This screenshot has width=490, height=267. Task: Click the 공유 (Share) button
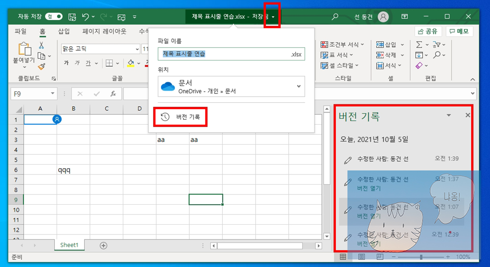pyautogui.click(x=428, y=31)
